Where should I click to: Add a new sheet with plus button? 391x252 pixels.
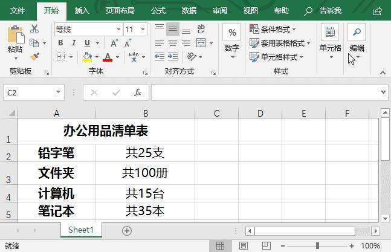[127, 231]
